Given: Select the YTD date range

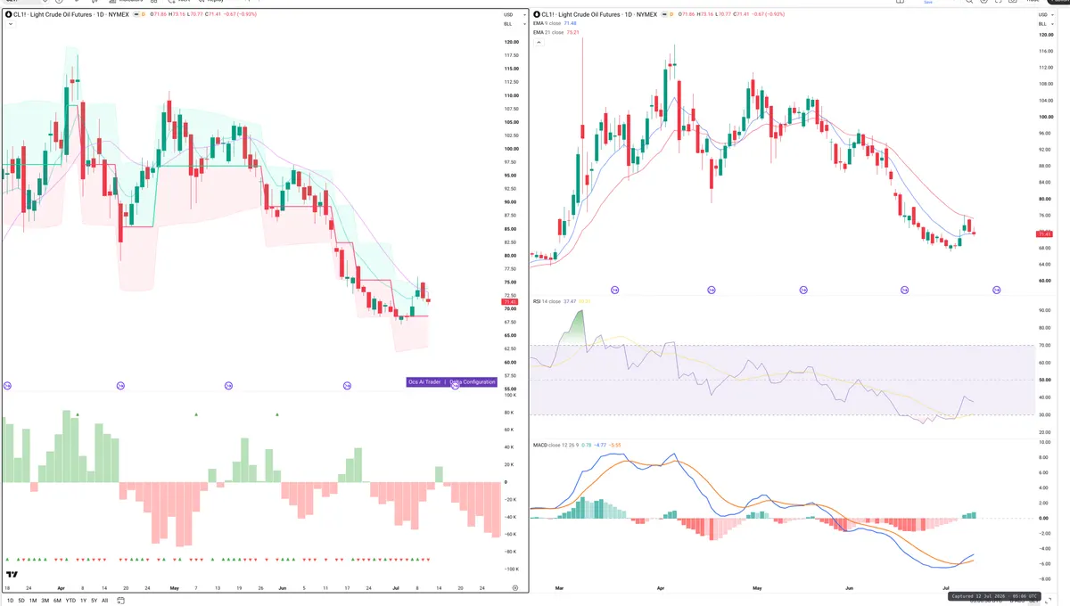Looking at the screenshot, I should coord(70,601).
